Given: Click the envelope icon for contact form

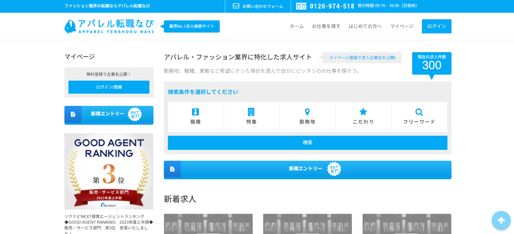Looking at the screenshot, I should tap(236, 6).
